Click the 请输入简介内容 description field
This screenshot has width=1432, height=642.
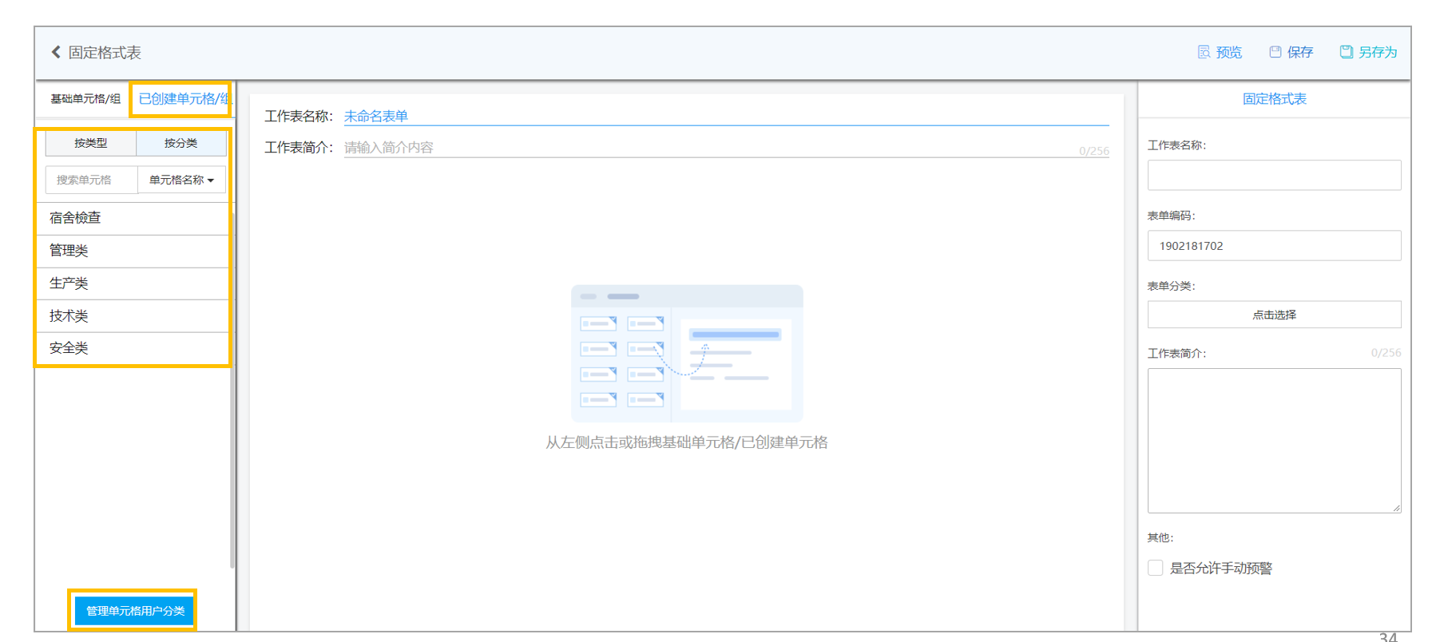726,148
